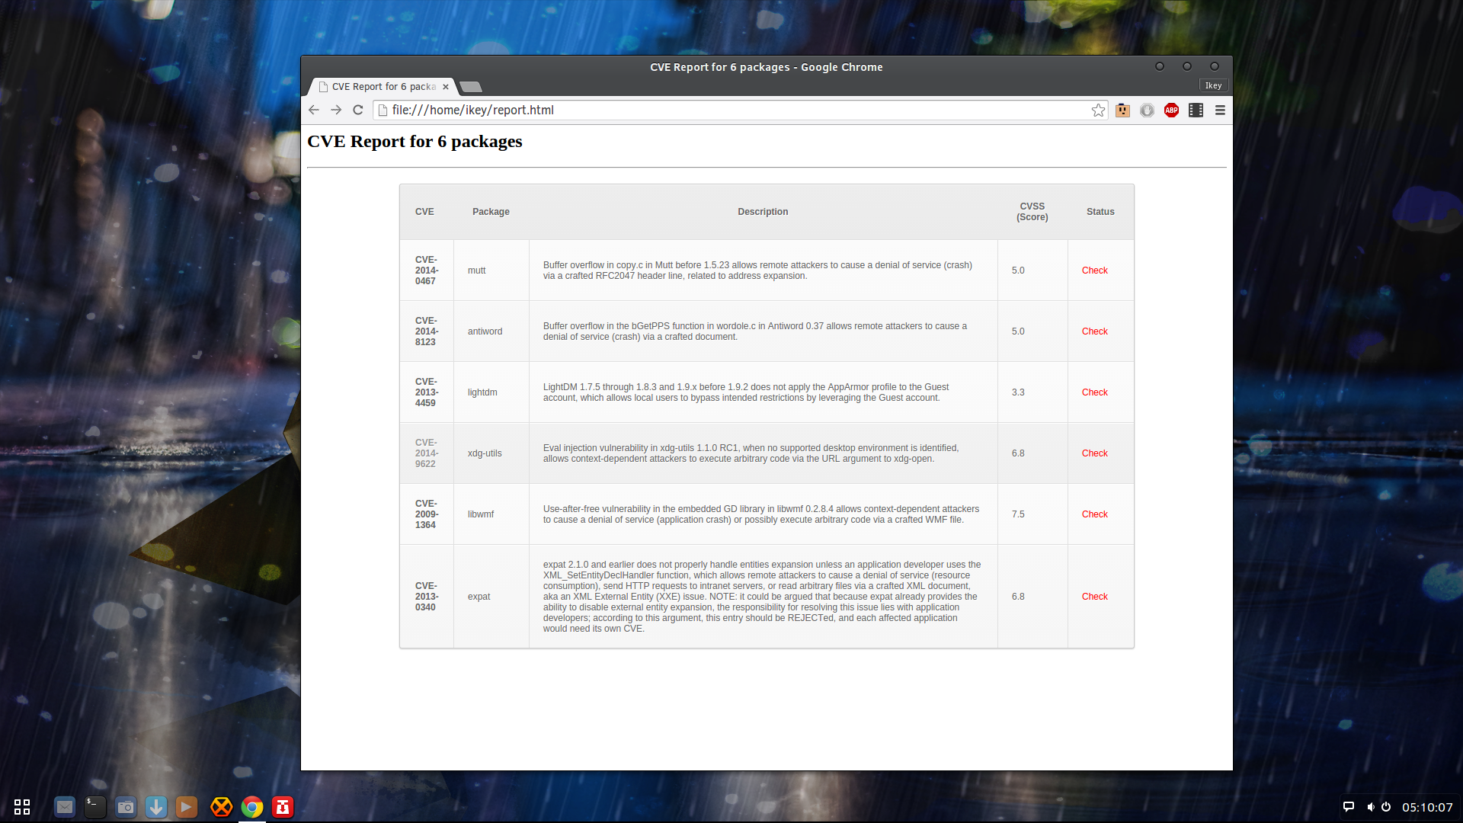Close the CVE Report tab
This screenshot has width=1463, height=823.
[x=446, y=87]
